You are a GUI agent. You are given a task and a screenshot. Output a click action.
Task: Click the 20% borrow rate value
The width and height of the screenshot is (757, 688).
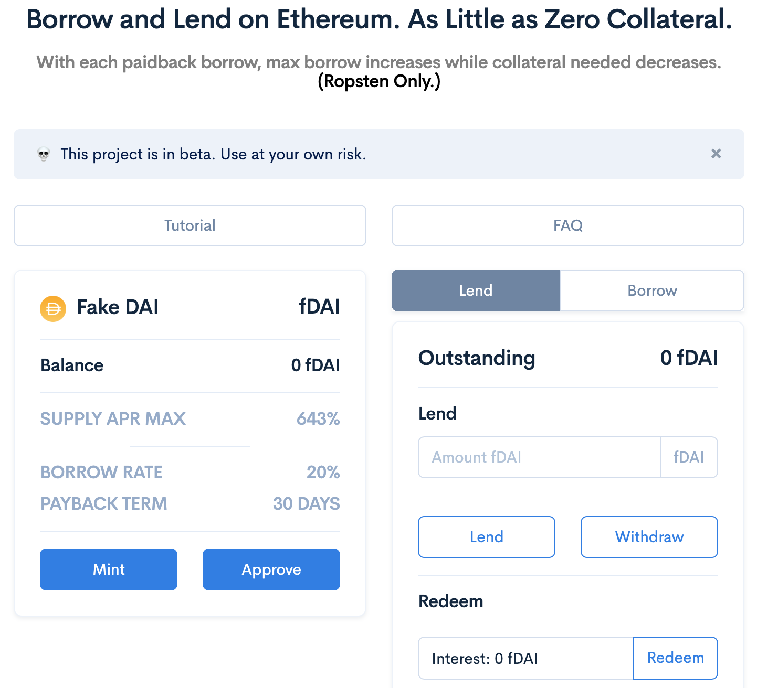coord(323,472)
